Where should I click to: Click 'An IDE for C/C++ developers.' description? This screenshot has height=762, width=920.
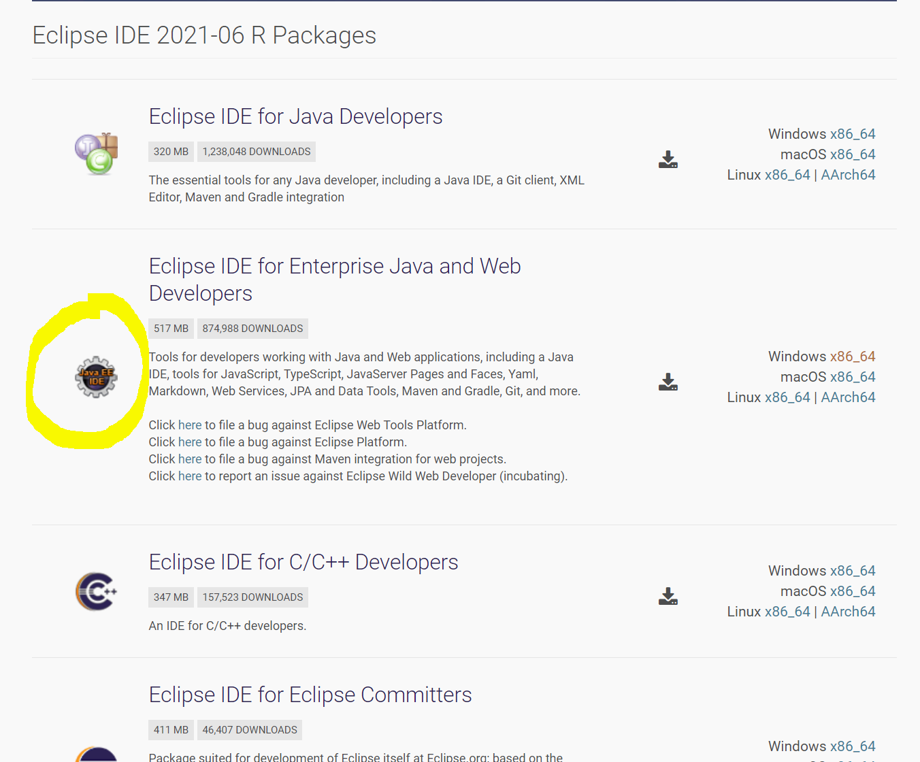pos(227,626)
